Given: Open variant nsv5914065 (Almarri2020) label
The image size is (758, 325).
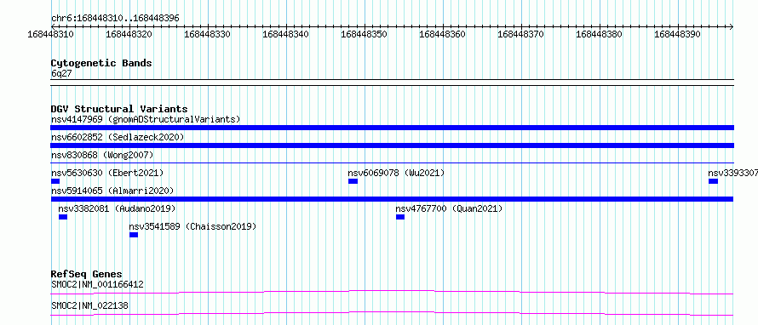Looking at the screenshot, I should [112, 191].
